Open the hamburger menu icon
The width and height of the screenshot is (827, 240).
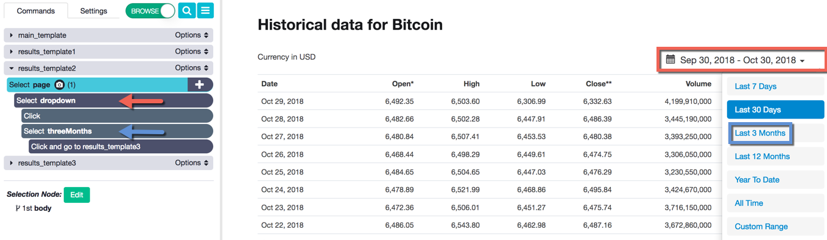coord(206,11)
